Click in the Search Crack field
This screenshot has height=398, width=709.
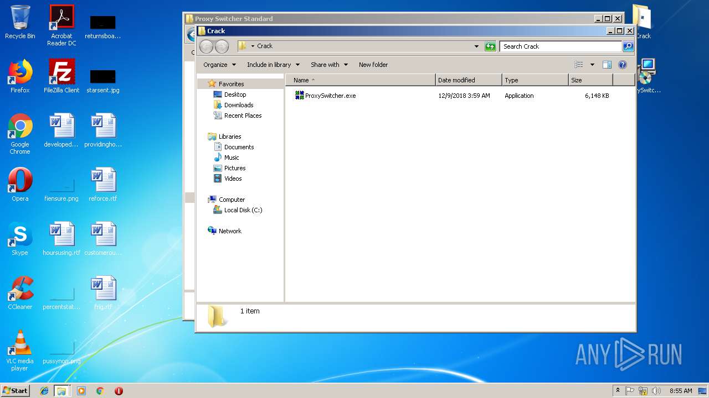(x=561, y=46)
